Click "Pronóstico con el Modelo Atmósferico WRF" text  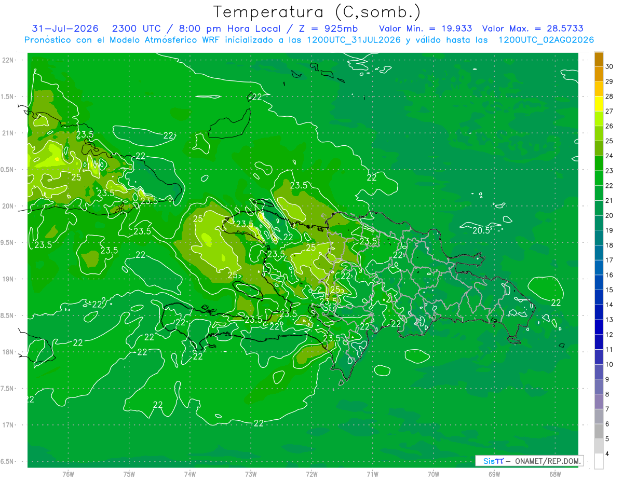click(123, 40)
